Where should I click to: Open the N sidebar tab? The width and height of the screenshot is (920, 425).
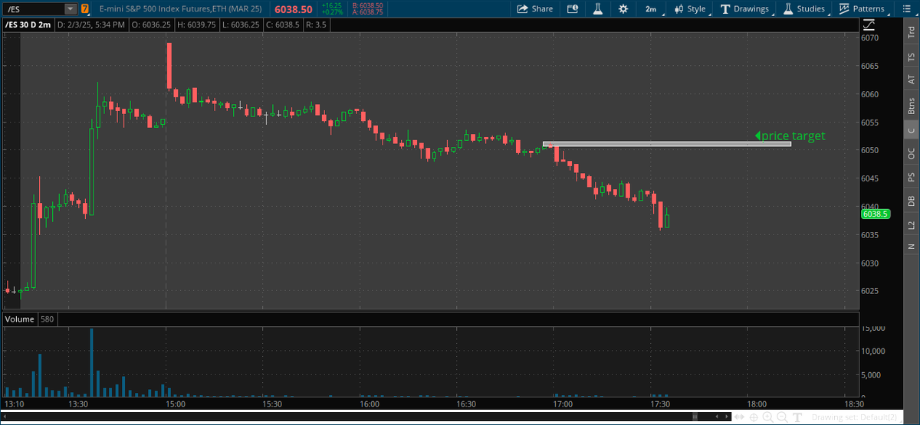[x=912, y=246]
